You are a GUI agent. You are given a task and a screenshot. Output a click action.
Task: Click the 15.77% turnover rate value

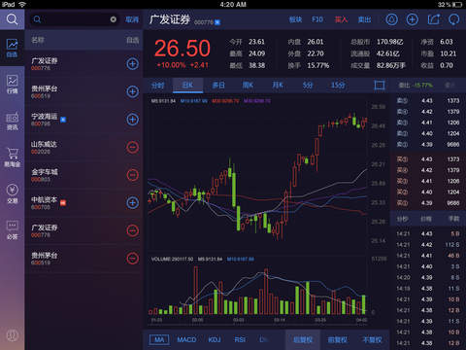coord(318,65)
